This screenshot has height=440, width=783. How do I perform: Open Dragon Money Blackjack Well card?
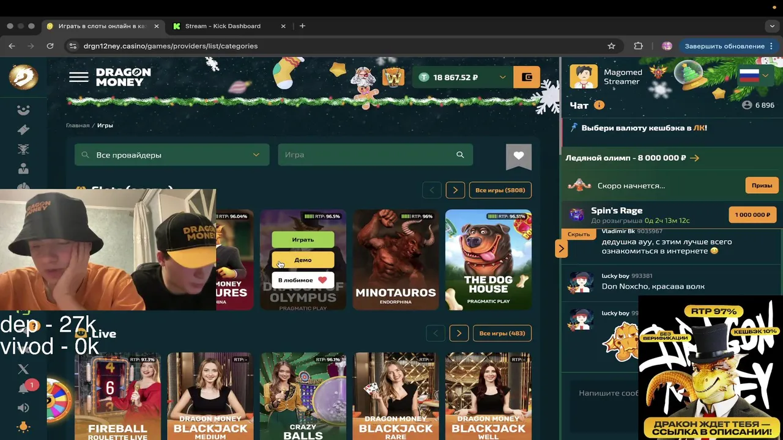pyautogui.click(x=488, y=396)
